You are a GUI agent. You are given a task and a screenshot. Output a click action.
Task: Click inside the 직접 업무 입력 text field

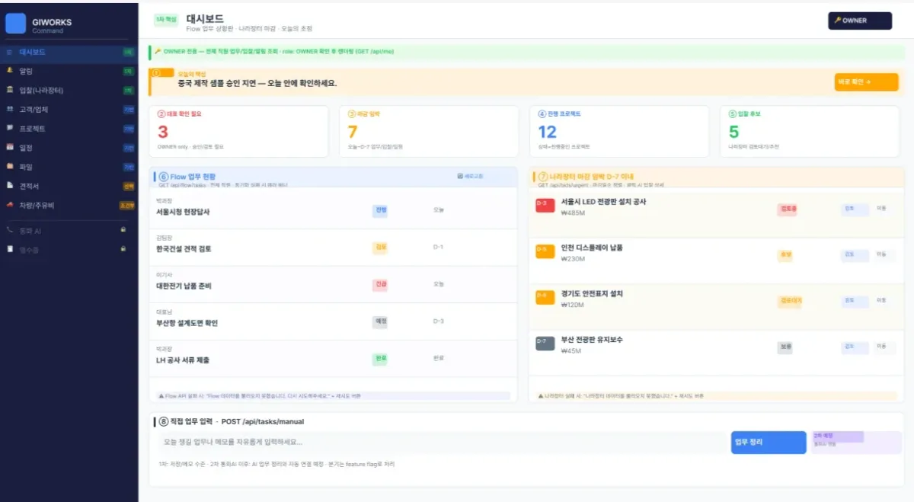click(442, 442)
